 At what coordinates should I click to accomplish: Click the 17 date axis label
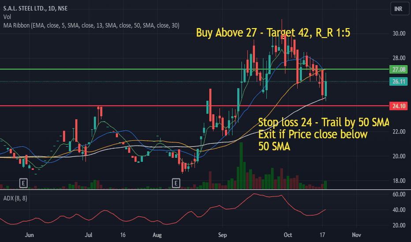point(322,235)
